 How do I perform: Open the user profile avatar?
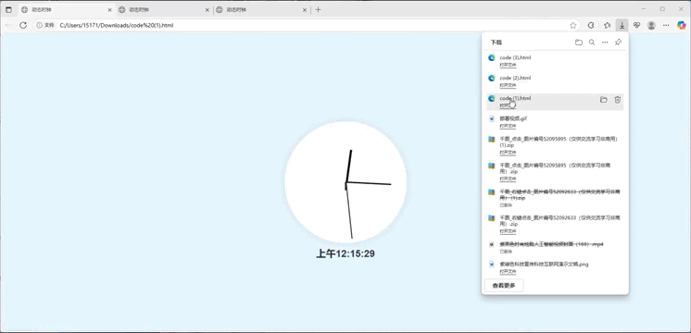(x=651, y=26)
